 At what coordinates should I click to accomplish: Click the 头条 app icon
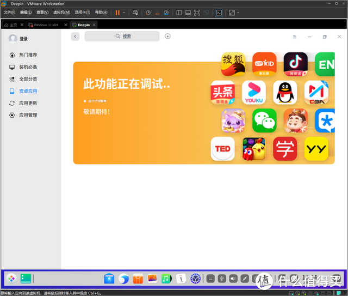tap(222, 92)
